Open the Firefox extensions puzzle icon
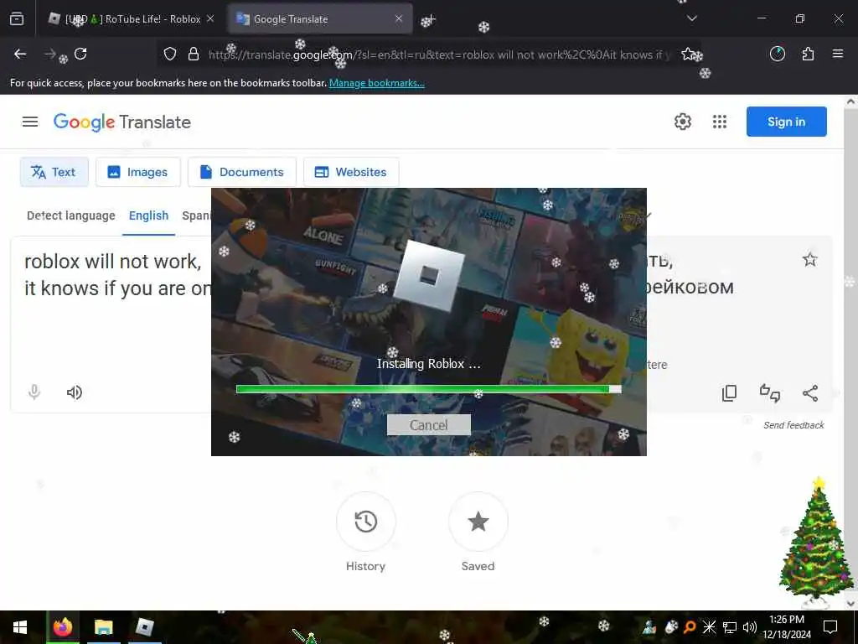858x644 pixels. (x=808, y=54)
